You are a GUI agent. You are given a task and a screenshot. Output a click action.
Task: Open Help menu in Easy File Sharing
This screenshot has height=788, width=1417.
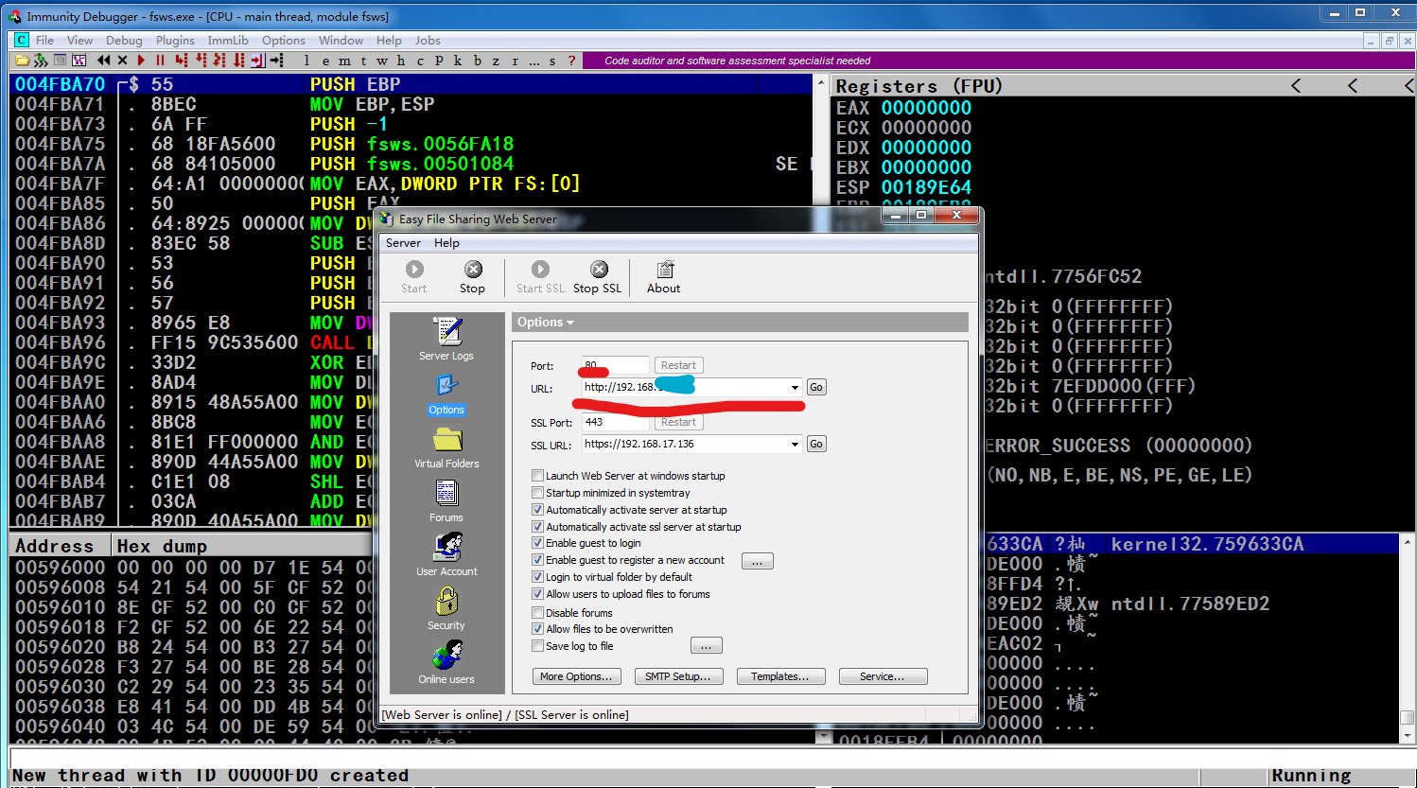[446, 243]
